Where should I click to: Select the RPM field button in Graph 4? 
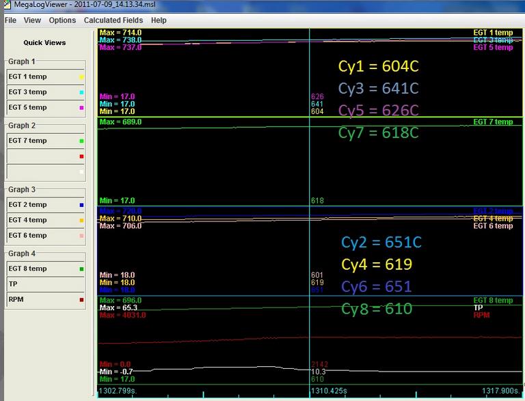point(46,299)
